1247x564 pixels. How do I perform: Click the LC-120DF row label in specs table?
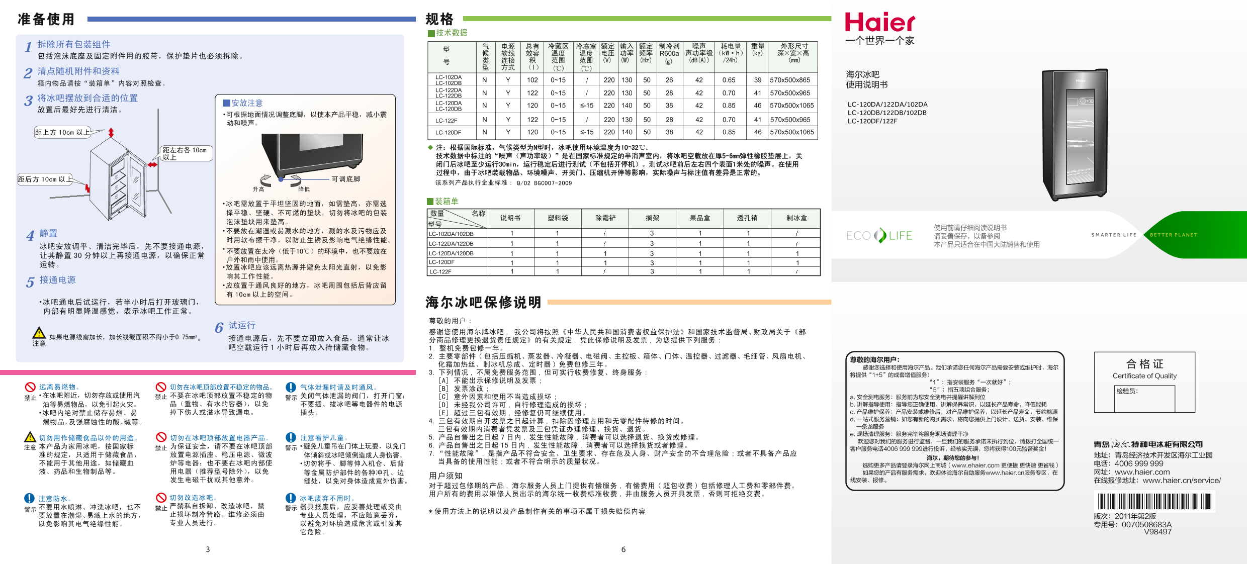click(x=448, y=133)
